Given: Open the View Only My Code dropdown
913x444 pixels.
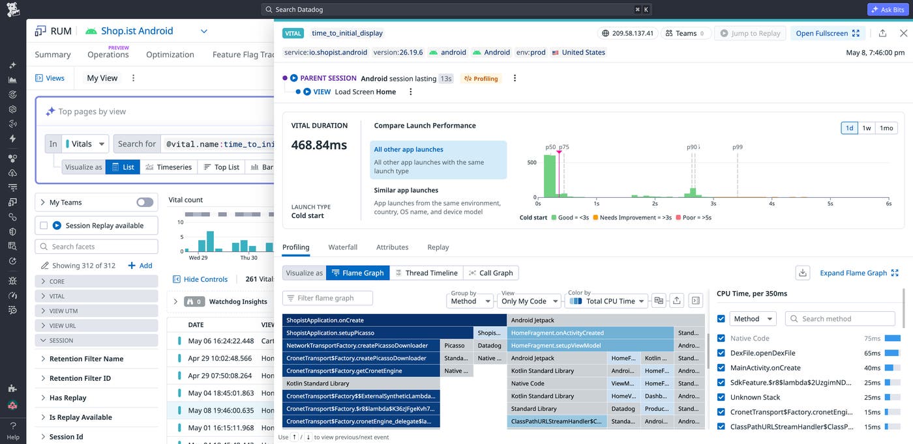Looking at the screenshot, I should [529, 301].
